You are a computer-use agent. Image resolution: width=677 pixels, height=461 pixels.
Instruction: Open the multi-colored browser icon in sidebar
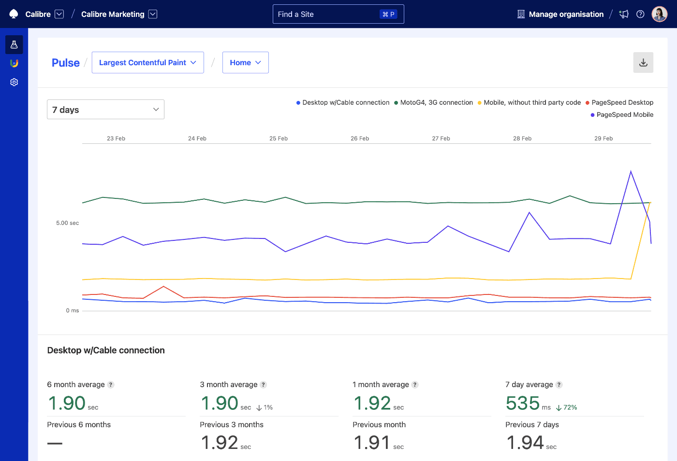14,63
